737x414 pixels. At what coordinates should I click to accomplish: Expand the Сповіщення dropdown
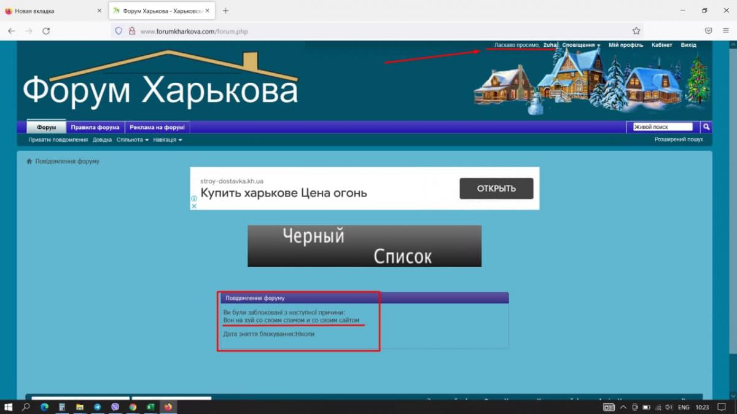581,45
